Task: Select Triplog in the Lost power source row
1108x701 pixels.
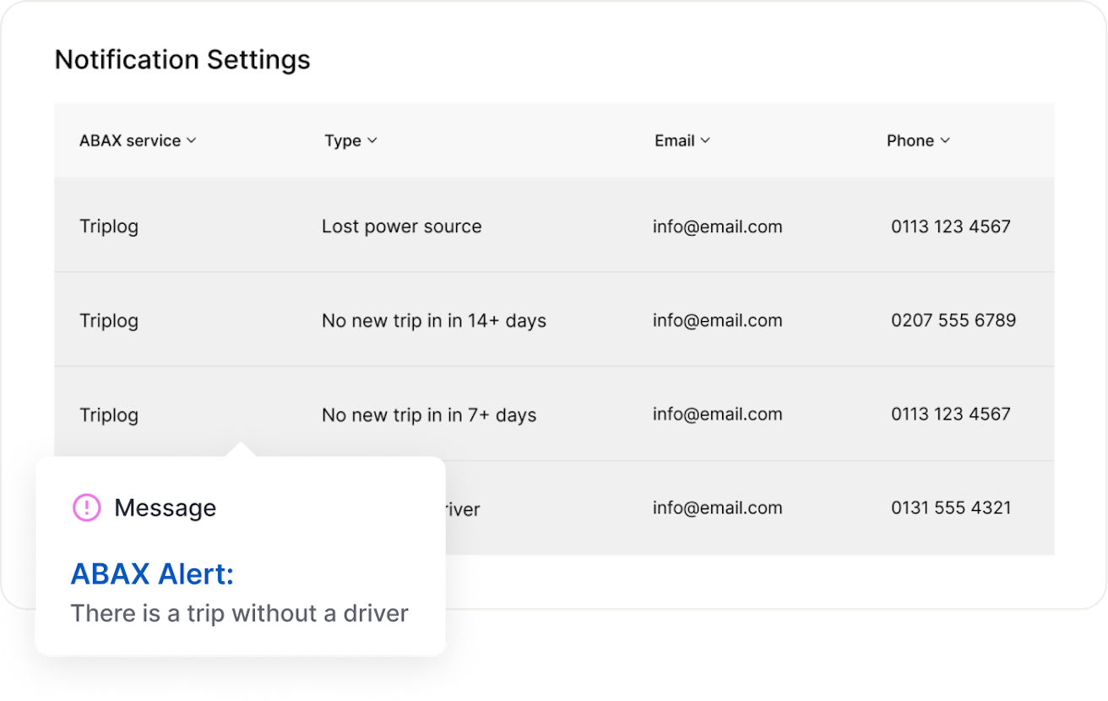Action: (x=109, y=226)
